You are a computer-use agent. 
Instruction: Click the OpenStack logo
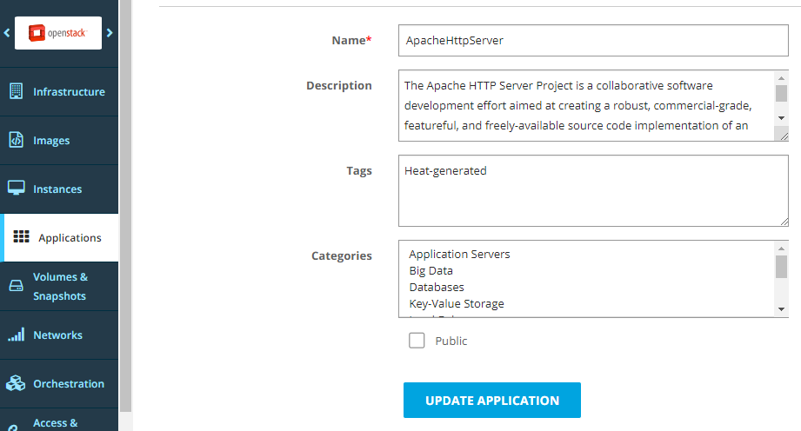58,33
